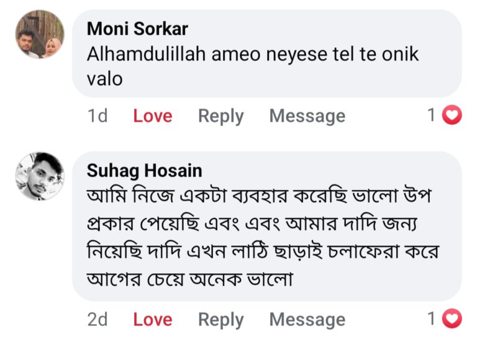Click heart reaction icon on Suhag's comment
The image size is (477, 349).
[x=452, y=319]
